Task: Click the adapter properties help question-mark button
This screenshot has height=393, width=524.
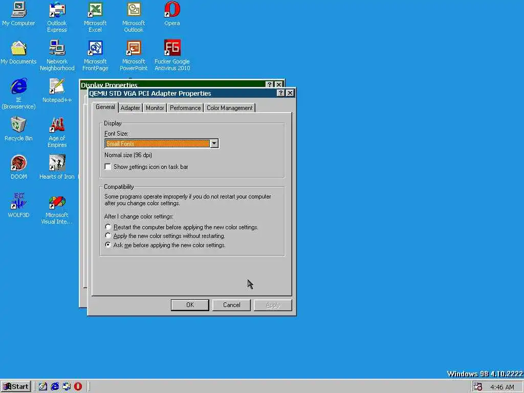Action: click(281, 93)
